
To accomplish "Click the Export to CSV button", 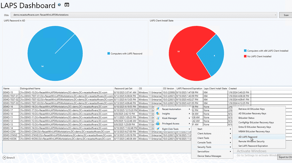I will [x=285, y=157].
